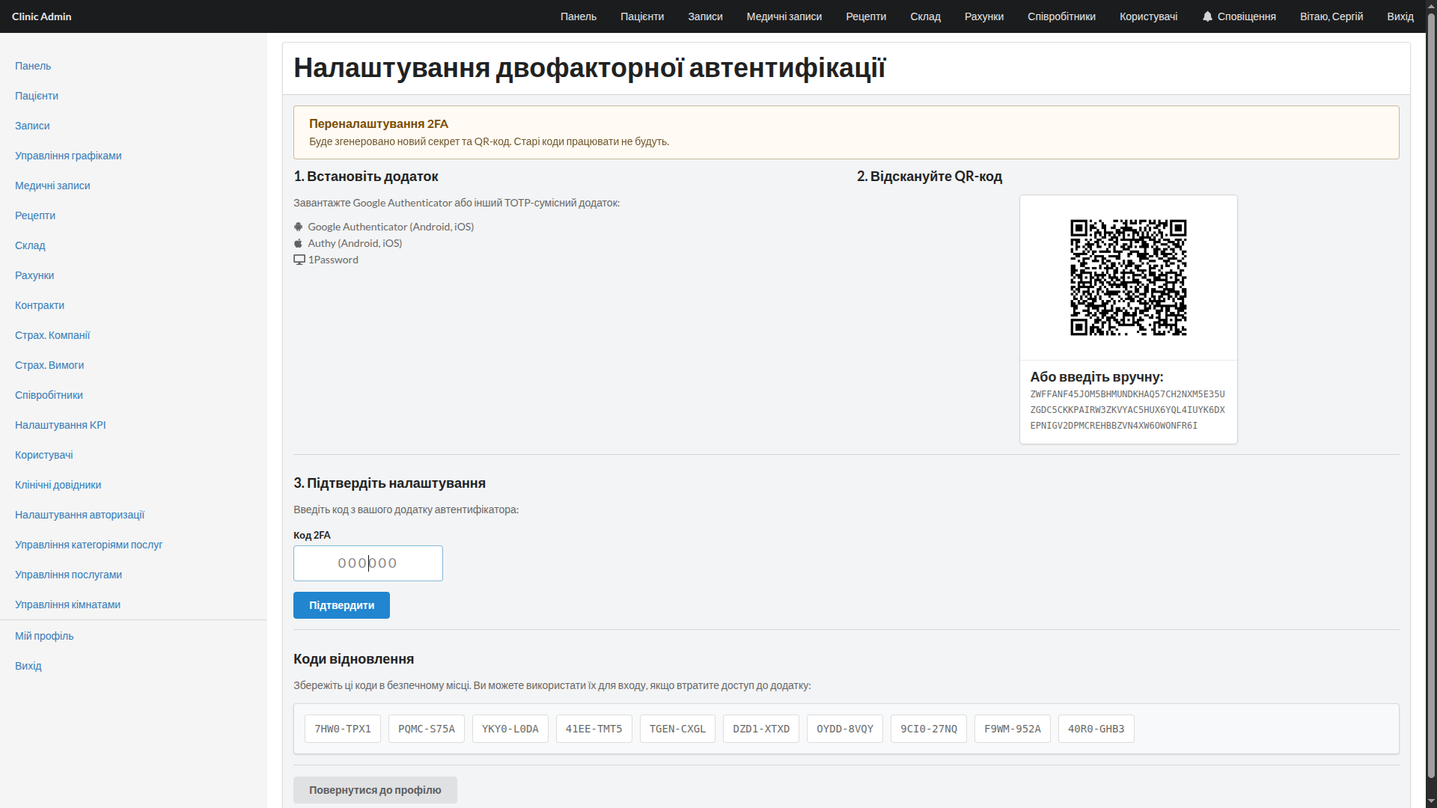
Task: Open Налаштування авторизації sidebar link
Action: click(79, 515)
